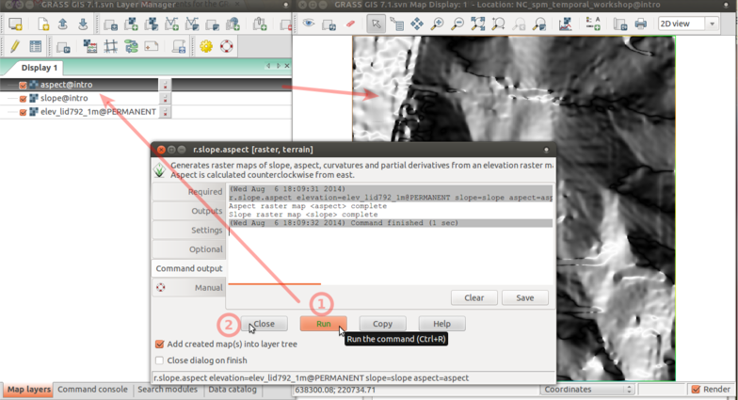Open the attribute table icon
The image size is (738, 400).
pyautogui.click(x=36, y=46)
